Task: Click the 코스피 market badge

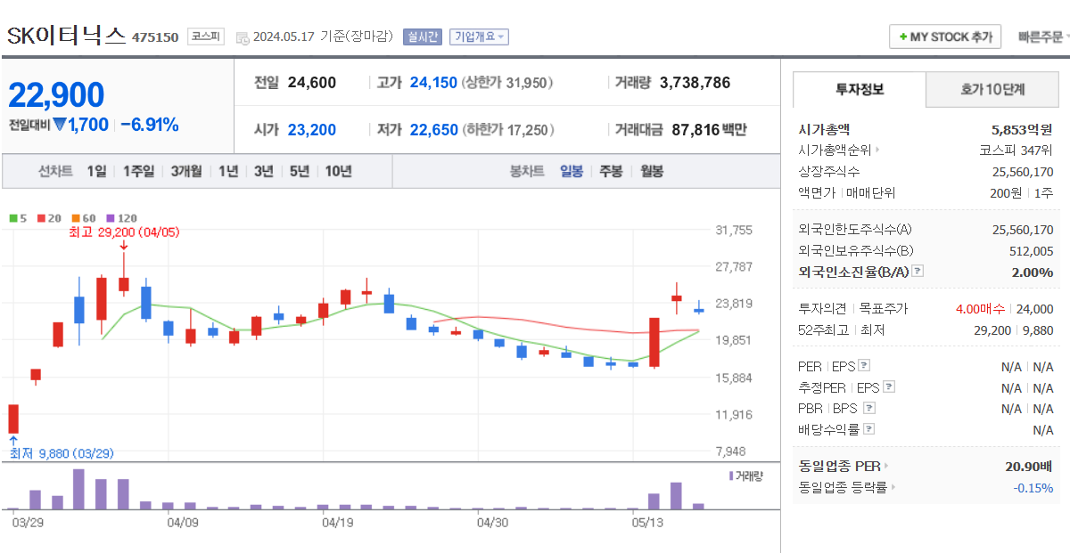Action: 205,37
